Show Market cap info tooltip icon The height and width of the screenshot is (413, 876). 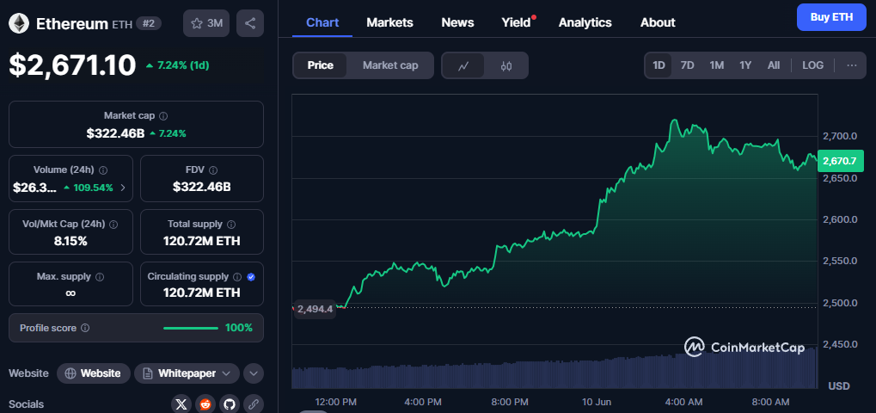tap(163, 116)
